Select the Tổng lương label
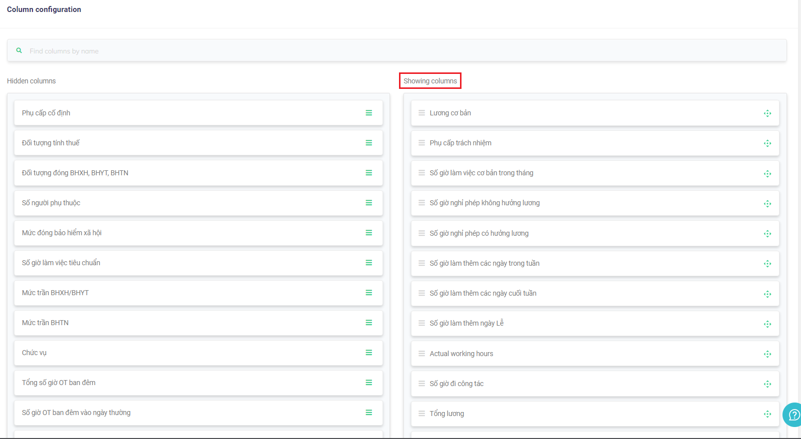The height and width of the screenshot is (439, 801). tap(447, 414)
